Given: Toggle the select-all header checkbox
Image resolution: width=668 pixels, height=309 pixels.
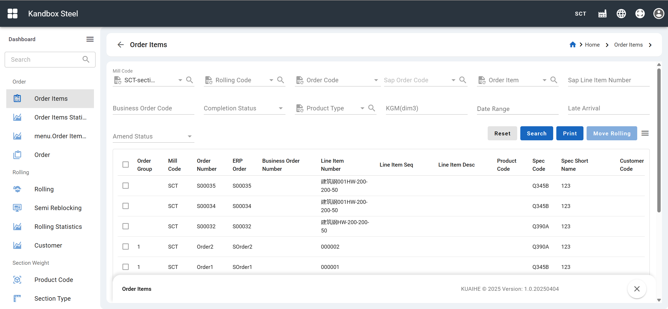Looking at the screenshot, I should (x=126, y=165).
